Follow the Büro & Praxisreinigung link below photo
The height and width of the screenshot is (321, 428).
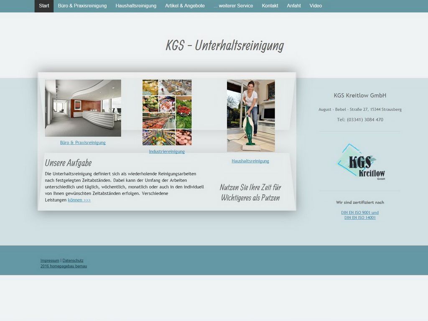(83, 143)
